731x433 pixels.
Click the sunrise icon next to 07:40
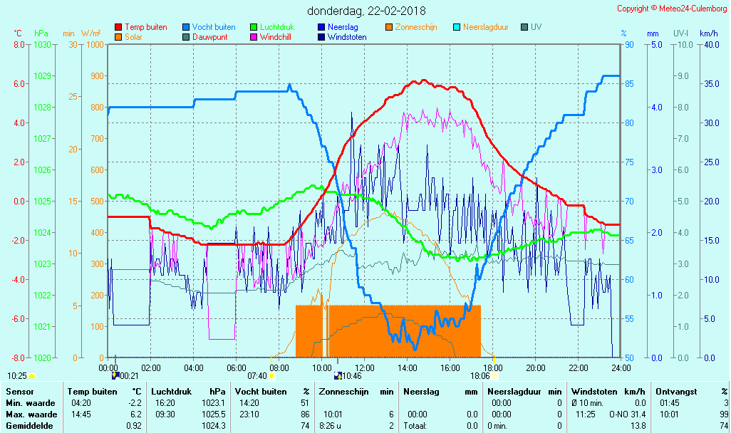coord(271,375)
